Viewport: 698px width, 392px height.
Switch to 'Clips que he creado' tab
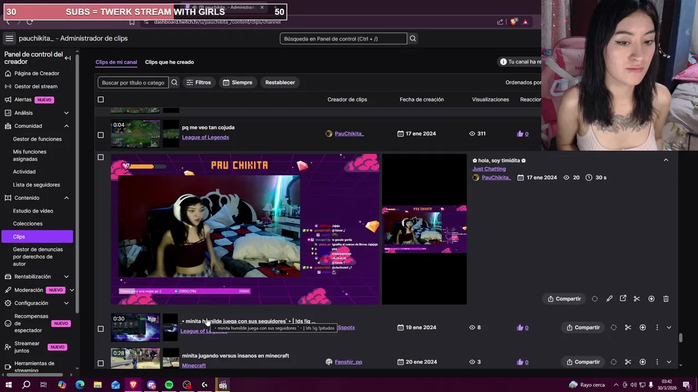[x=169, y=62]
